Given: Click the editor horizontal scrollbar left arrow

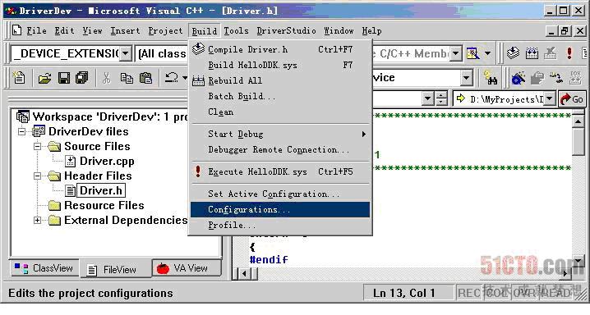Looking at the screenshot, I should click(x=244, y=273).
